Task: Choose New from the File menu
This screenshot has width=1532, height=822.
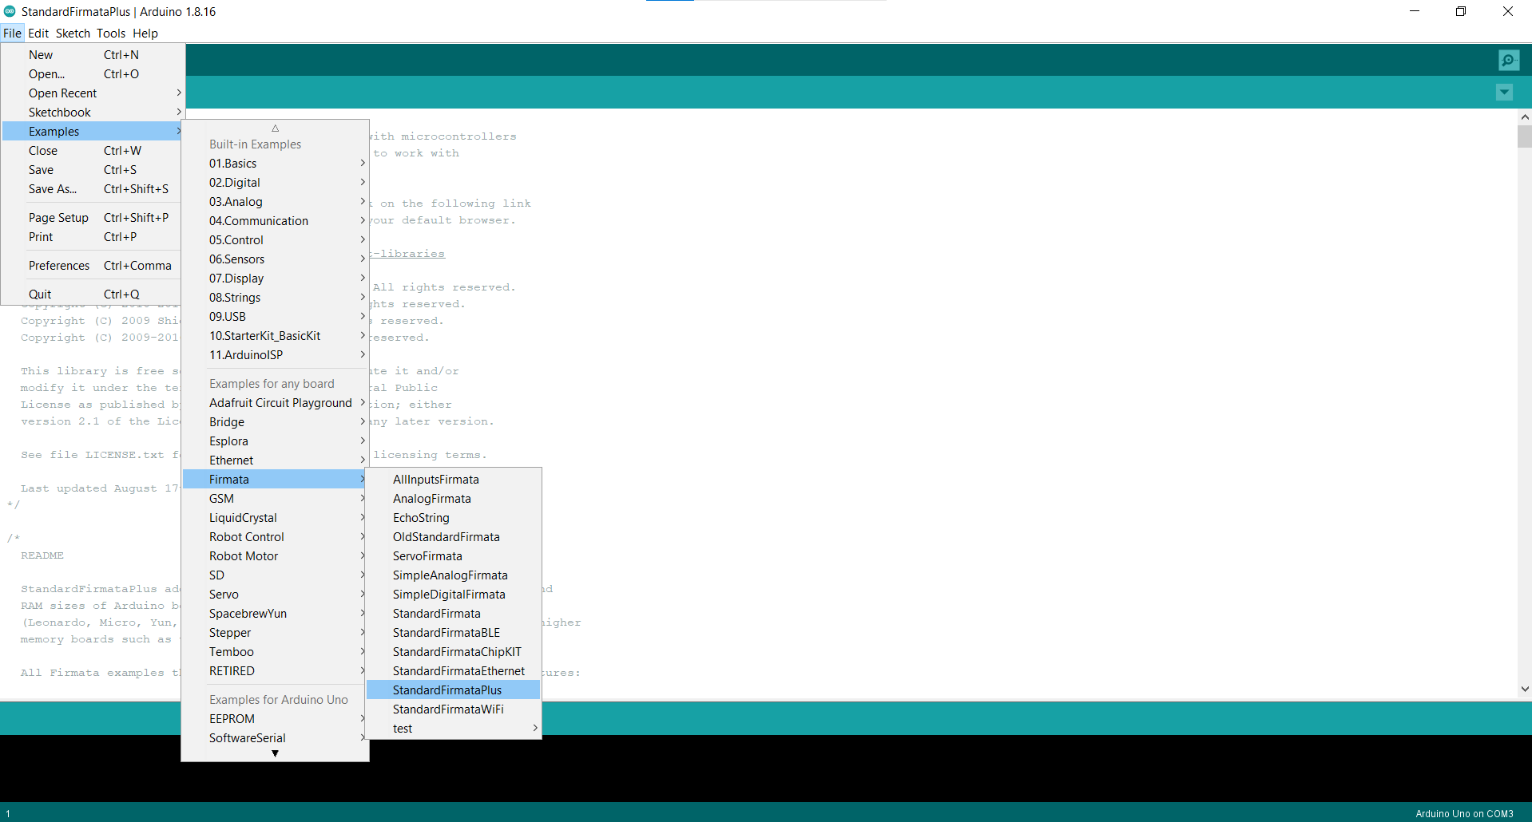Action: [93, 55]
